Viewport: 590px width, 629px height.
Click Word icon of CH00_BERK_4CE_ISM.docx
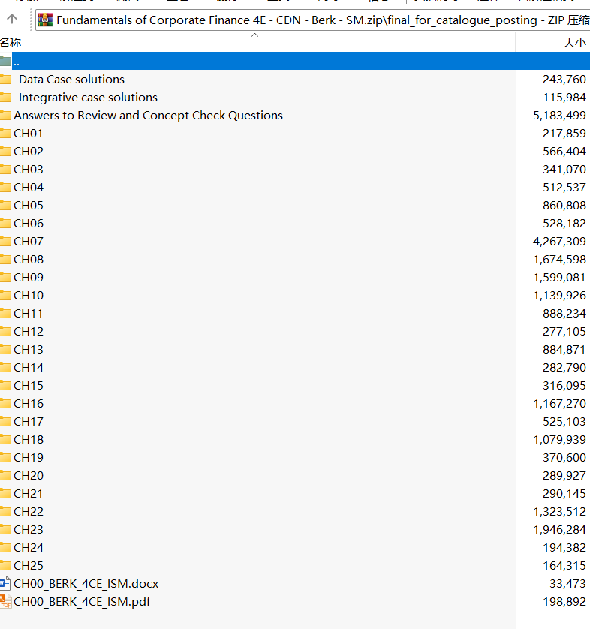pos(5,584)
